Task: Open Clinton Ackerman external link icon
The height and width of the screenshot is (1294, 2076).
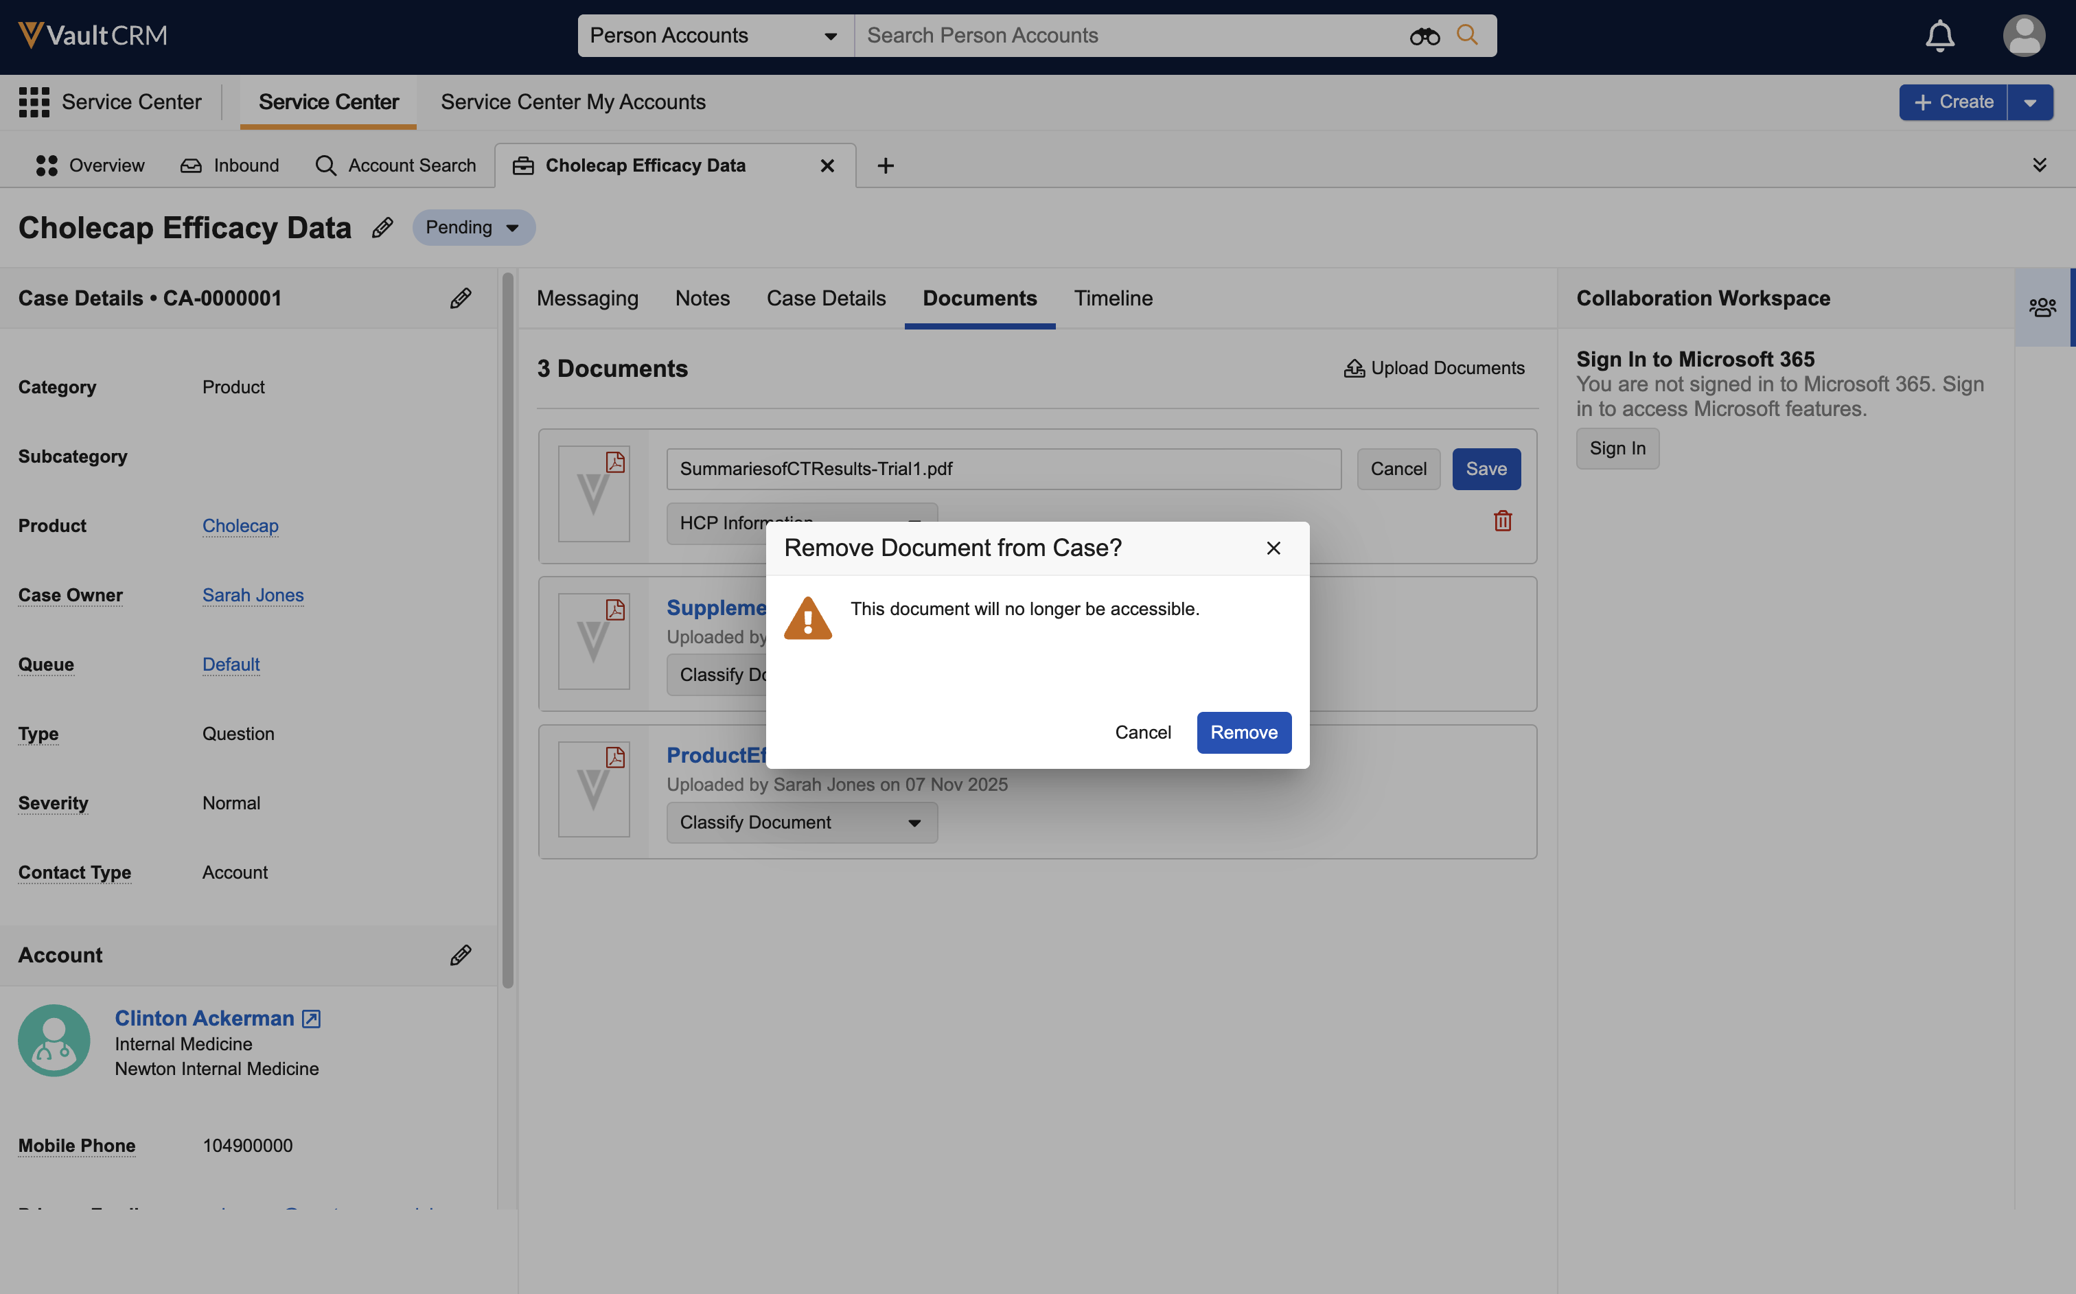Action: click(312, 1019)
